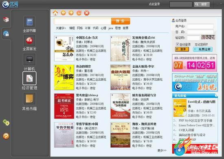This screenshot has width=224, height=159.
Task: Open 面向对象分析与设计 list item
Action: 192,135
